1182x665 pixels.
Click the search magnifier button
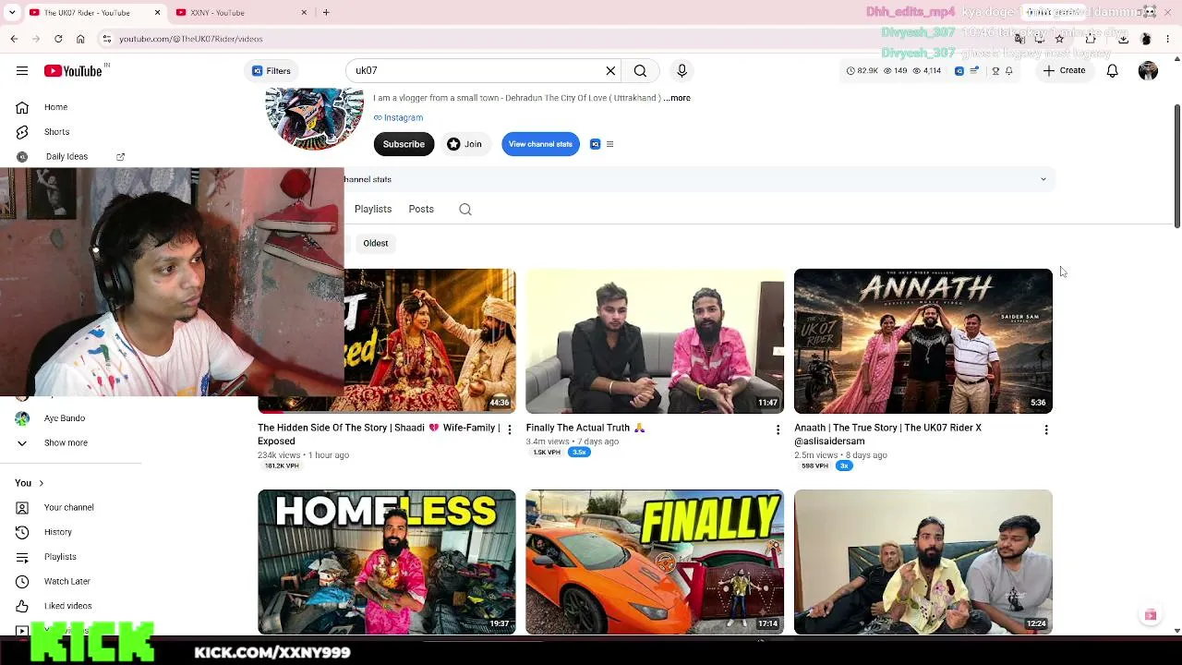coord(640,71)
